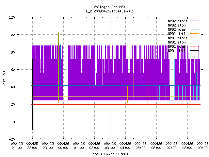Select the file name E_RT20090425215044.sfduZ
Viewport: 209px width, 157px height.
click(109, 11)
